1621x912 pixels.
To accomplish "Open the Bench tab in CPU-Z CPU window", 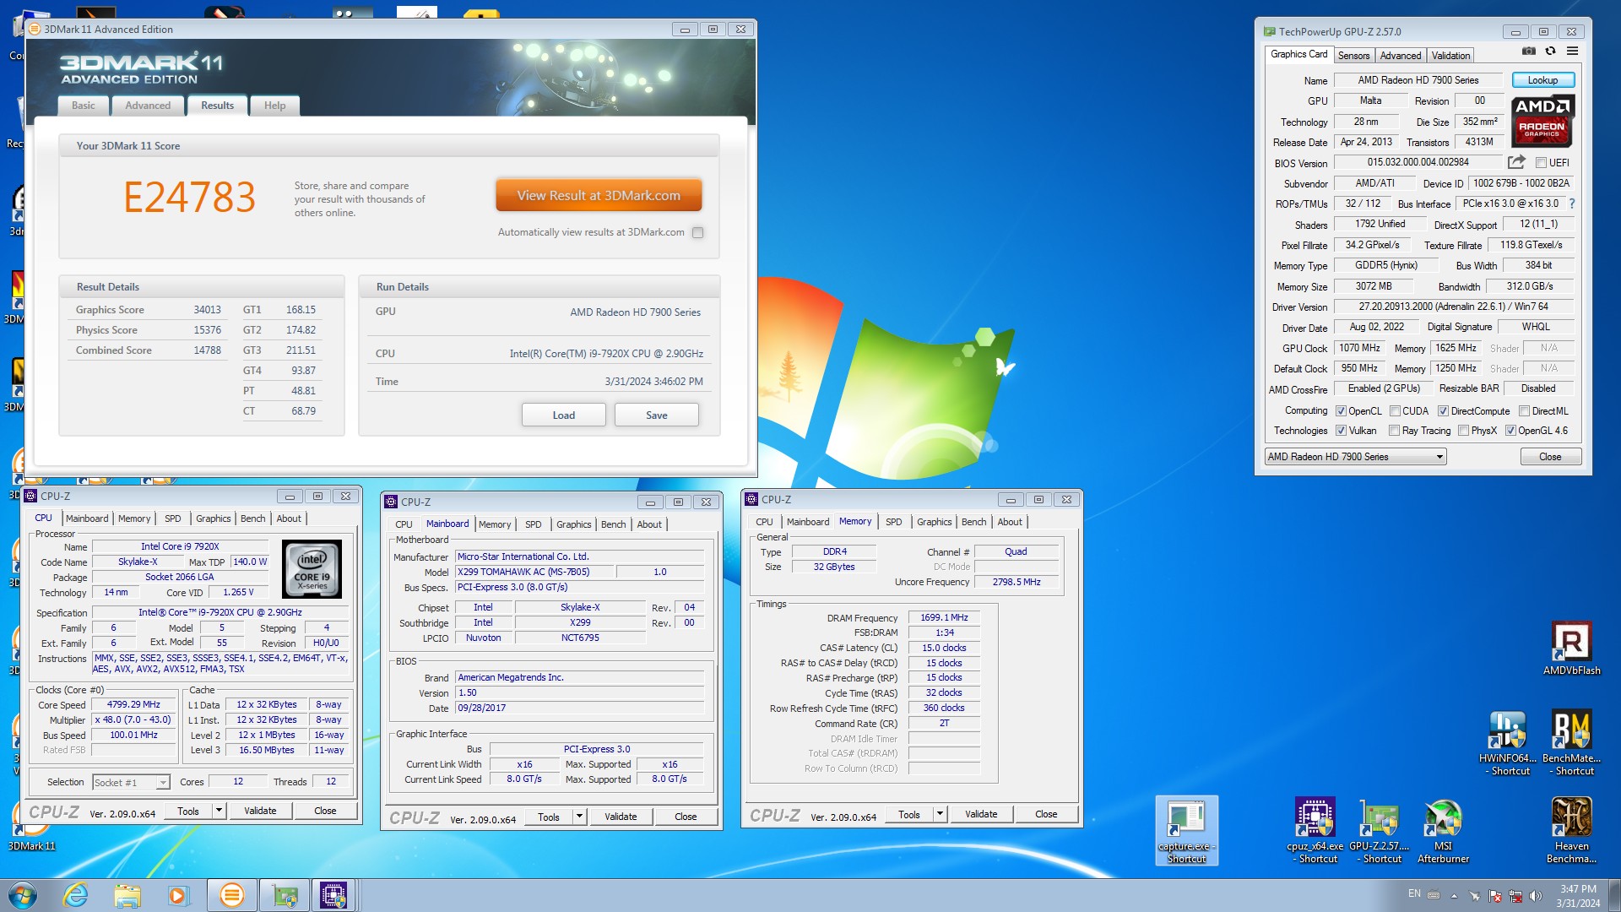I will click(x=252, y=518).
